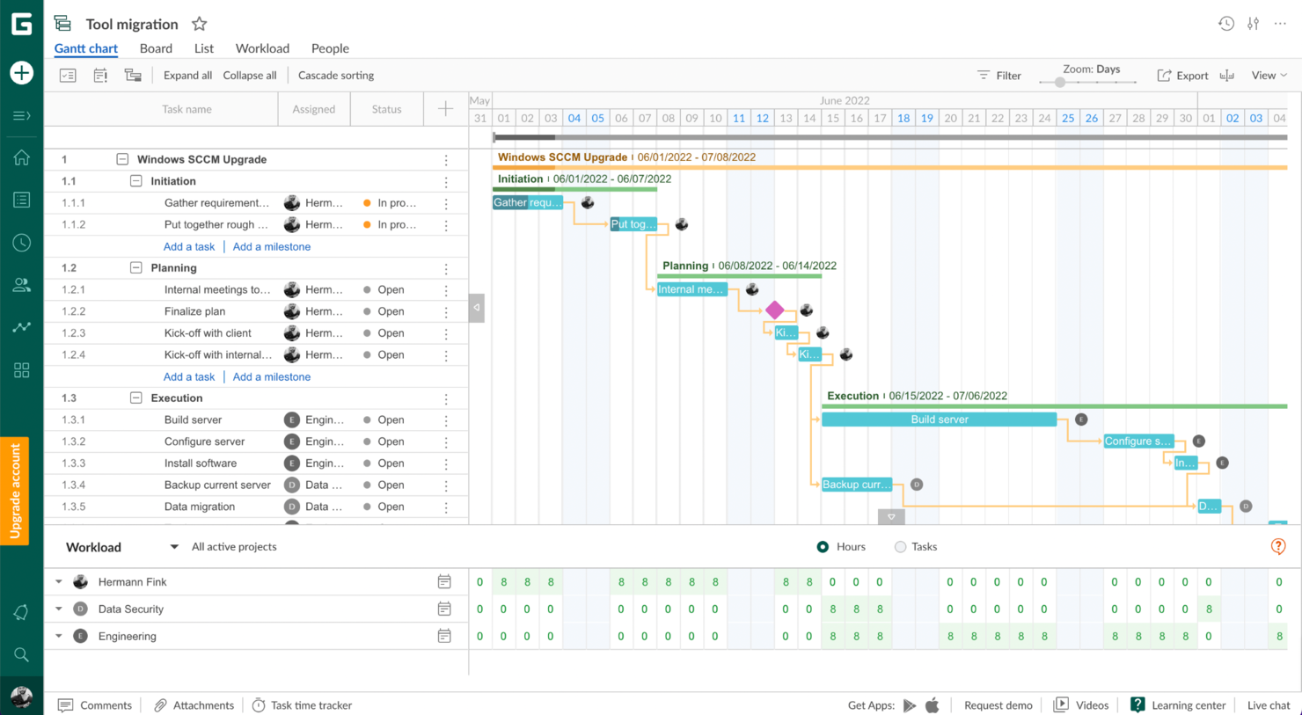The image size is (1302, 715).
Task: Open the Workload icon in the left sidebar
Action: (x=21, y=284)
